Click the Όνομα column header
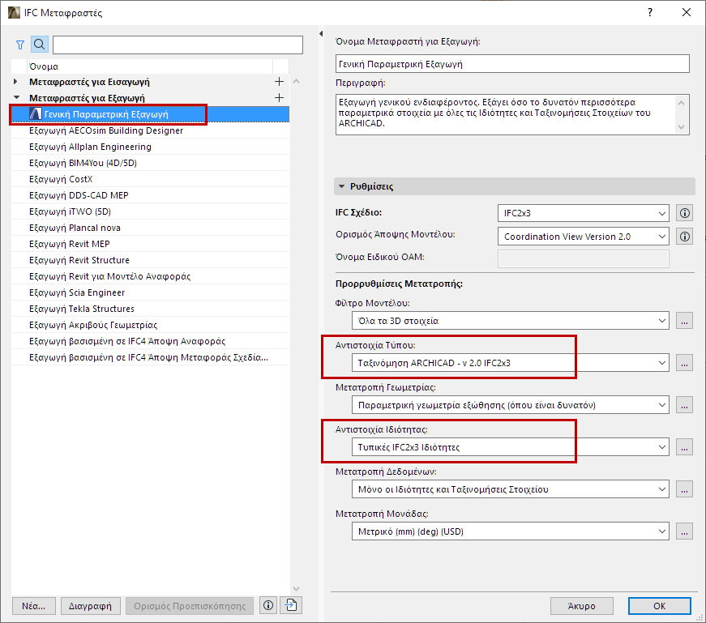Screen dimensions: 706x623 coord(150,66)
